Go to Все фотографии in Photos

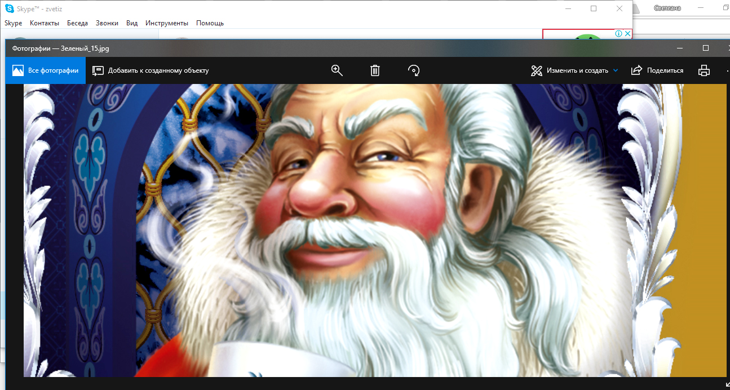click(45, 70)
